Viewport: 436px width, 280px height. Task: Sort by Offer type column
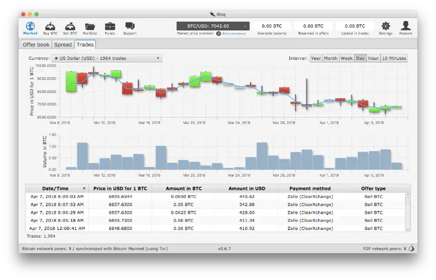[373, 189]
